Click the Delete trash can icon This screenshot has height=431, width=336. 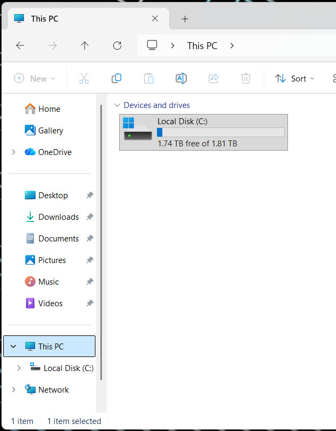[x=246, y=79]
